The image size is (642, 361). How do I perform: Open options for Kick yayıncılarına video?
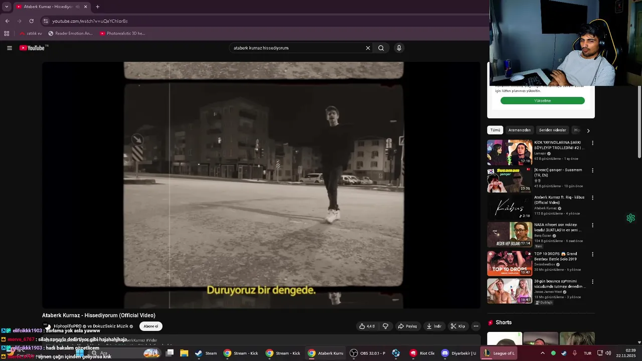(x=592, y=143)
